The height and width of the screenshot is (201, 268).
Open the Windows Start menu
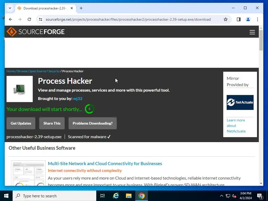coord(6,196)
